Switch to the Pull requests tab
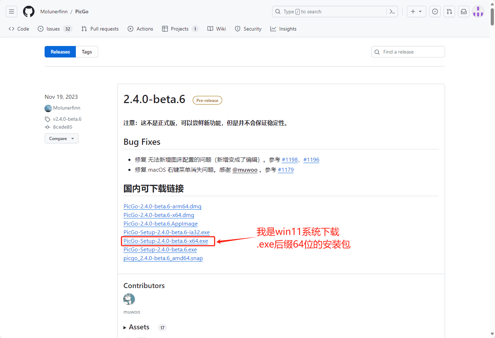This screenshot has height=338, width=495. point(100,29)
